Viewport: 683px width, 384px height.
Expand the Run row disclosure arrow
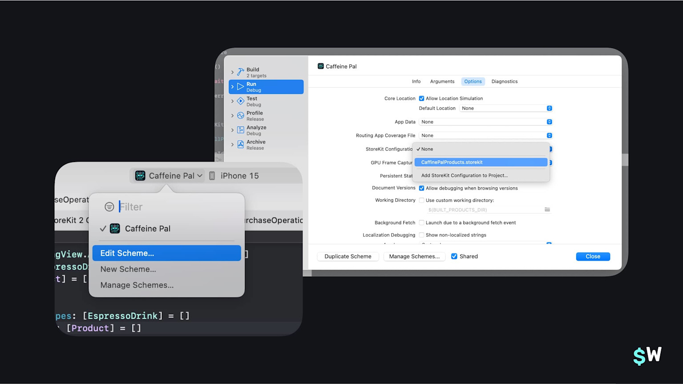[232, 87]
